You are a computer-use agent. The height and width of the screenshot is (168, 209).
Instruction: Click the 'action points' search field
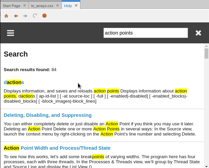tap(145, 33)
